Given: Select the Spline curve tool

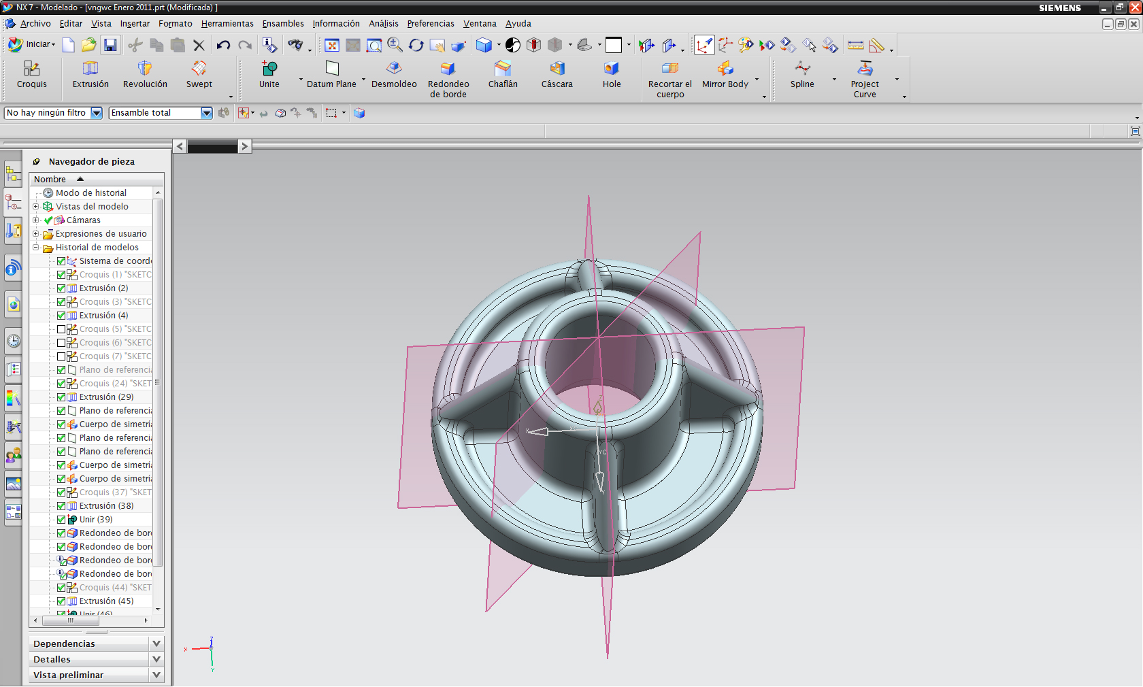Looking at the screenshot, I should pos(802,75).
